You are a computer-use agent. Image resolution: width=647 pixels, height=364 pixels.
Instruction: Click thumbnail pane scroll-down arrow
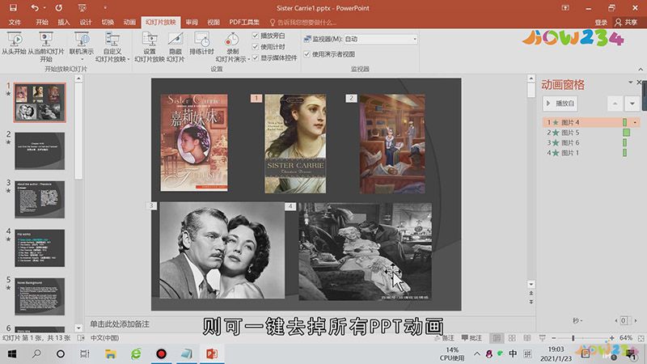[x=78, y=328]
